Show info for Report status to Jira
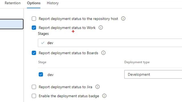Viewport: 182px width, 102px height. click(x=97, y=87)
